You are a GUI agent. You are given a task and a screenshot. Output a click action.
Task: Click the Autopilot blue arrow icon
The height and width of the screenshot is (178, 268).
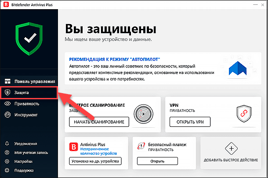point(238,68)
